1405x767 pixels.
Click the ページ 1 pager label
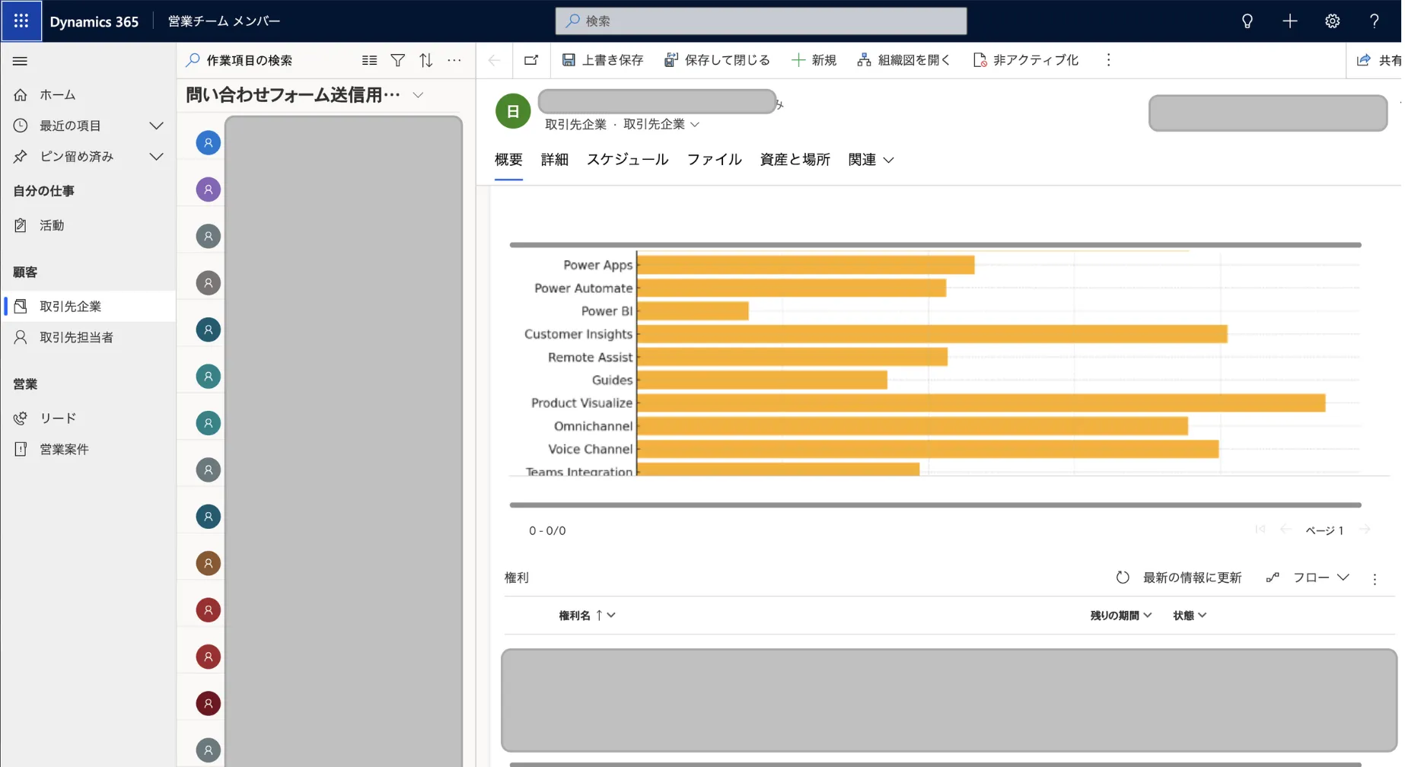click(1324, 530)
